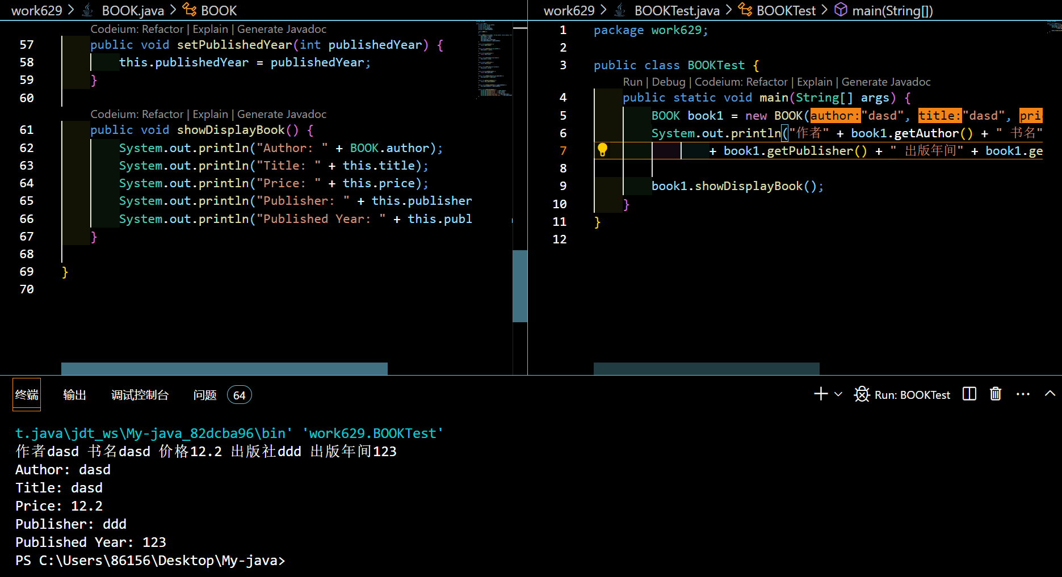This screenshot has width=1062, height=577.
Task: Click Codeium Refactor above setPublishedYear
Action: click(x=137, y=29)
